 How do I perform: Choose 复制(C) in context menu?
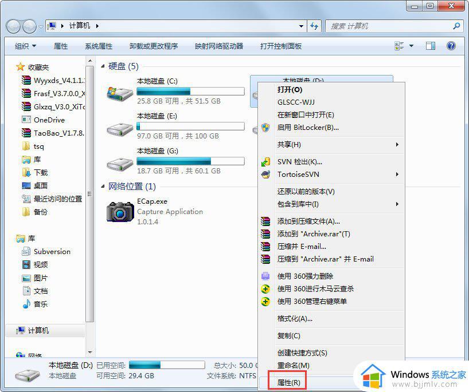point(331,336)
